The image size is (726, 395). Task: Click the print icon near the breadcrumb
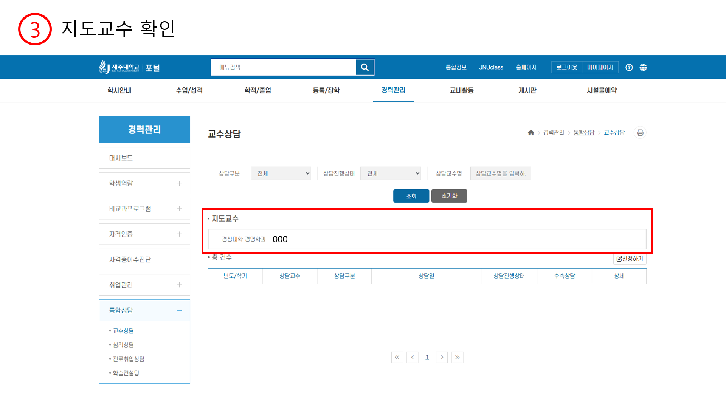pyautogui.click(x=640, y=132)
